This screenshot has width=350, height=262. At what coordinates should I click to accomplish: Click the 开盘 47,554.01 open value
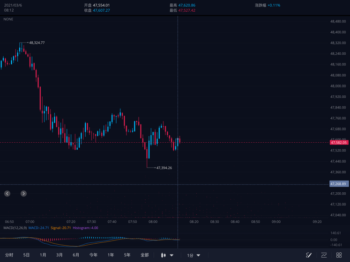(x=97, y=5)
